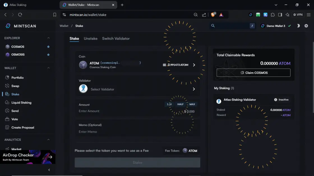Collapse the EXPLORER section

(48, 38)
